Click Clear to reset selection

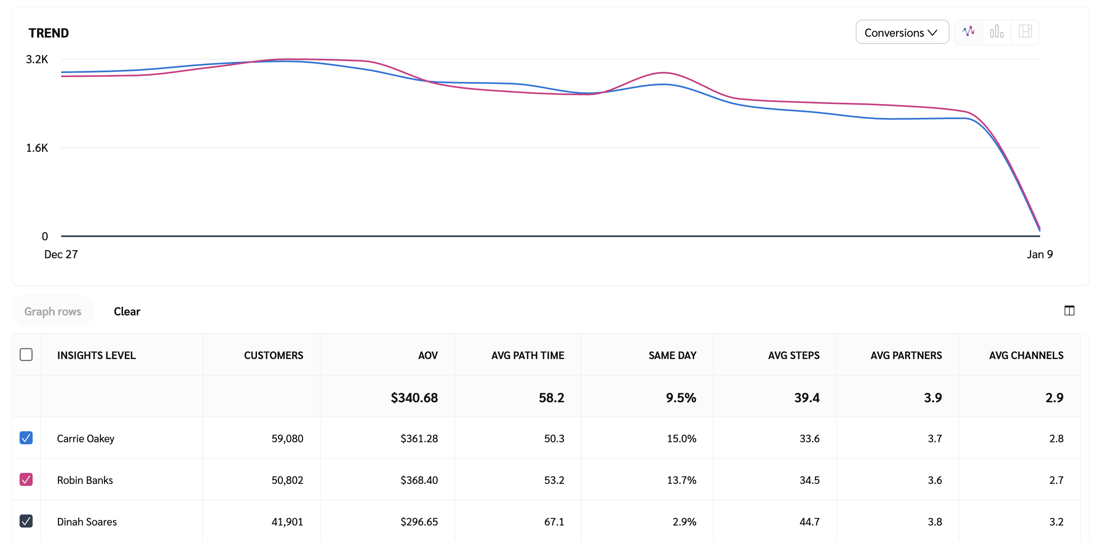click(127, 311)
